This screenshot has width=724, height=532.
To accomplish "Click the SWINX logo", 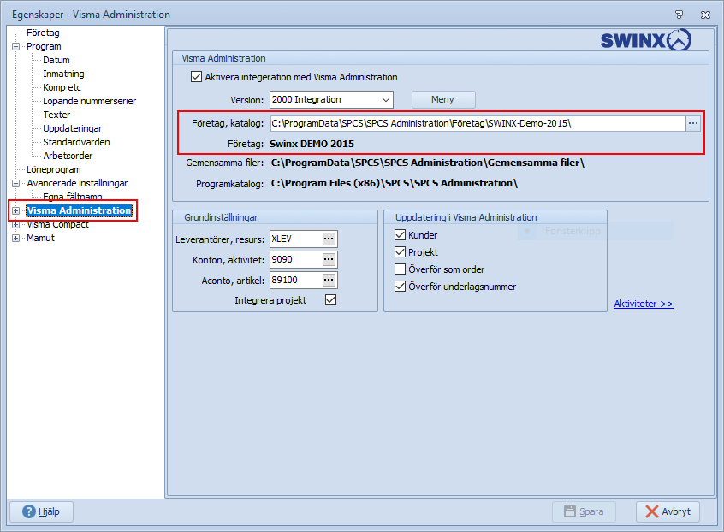I will pos(645,40).
